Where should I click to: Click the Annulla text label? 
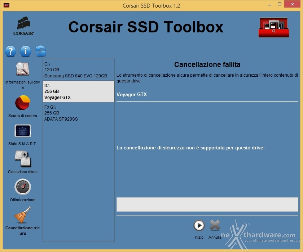coord(215,237)
